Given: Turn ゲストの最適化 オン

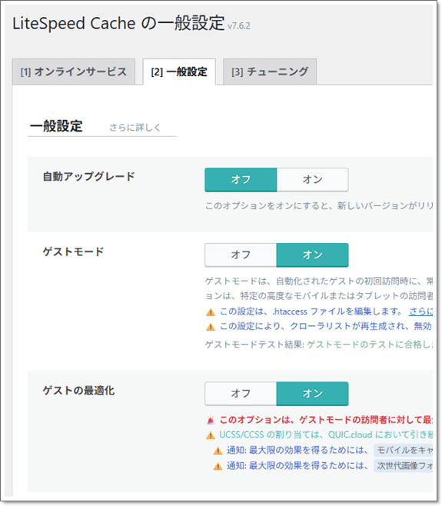Looking at the screenshot, I should [x=312, y=394].
